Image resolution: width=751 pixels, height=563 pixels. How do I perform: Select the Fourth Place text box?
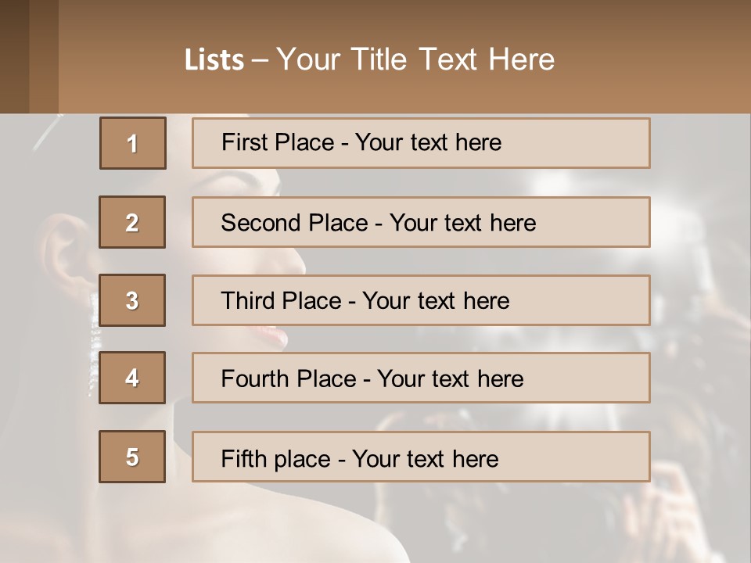pyautogui.click(x=421, y=378)
